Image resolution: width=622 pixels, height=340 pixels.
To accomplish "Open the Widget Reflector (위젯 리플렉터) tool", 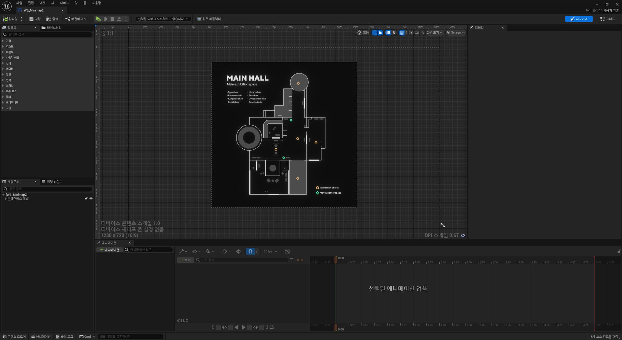I will [209, 19].
